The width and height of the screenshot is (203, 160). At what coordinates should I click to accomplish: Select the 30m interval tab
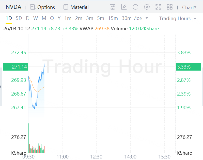pos(127,18)
